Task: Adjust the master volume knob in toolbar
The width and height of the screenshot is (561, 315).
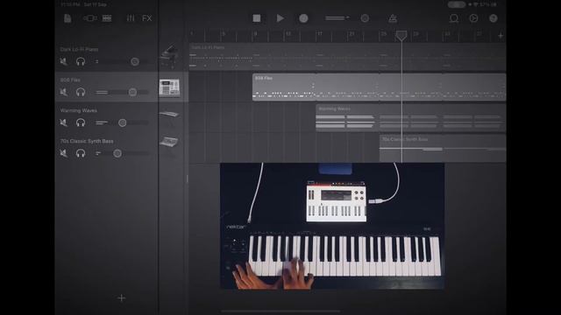Action: 365,18
